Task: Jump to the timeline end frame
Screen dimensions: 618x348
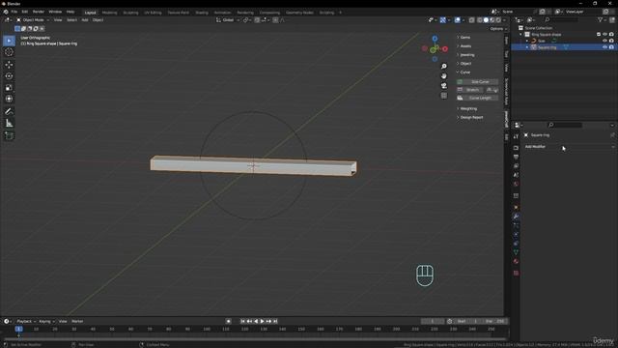Action: click(275, 321)
